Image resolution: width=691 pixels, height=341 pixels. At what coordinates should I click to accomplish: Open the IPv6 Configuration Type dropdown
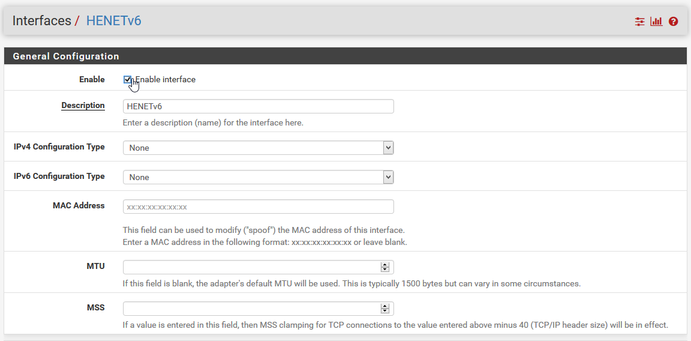point(258,177)
